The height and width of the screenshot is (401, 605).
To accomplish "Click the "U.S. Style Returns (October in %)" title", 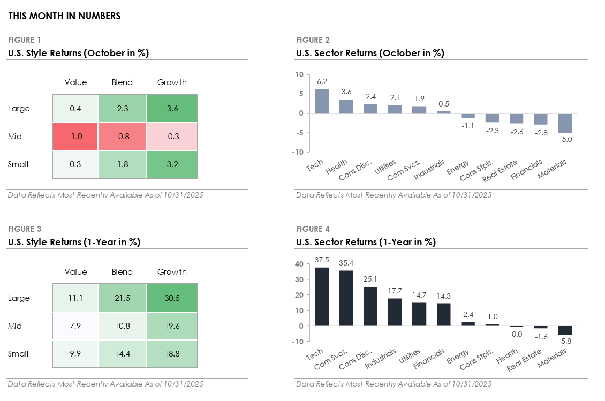I will (x=78, y=53).
